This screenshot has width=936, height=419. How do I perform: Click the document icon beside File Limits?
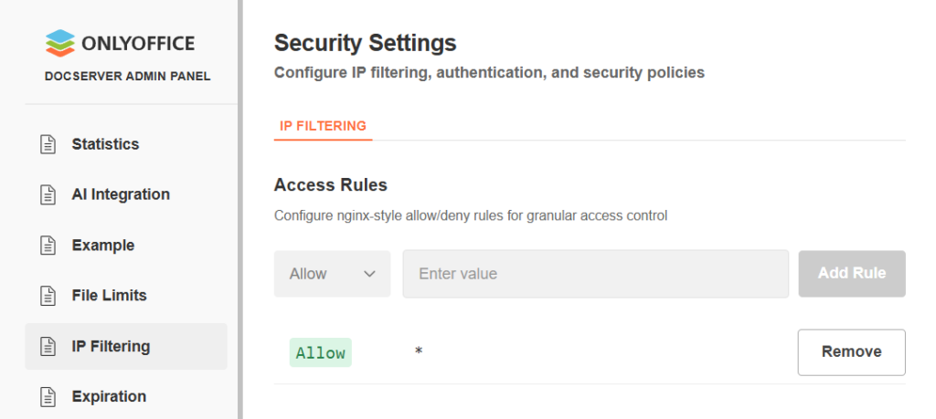48,296
